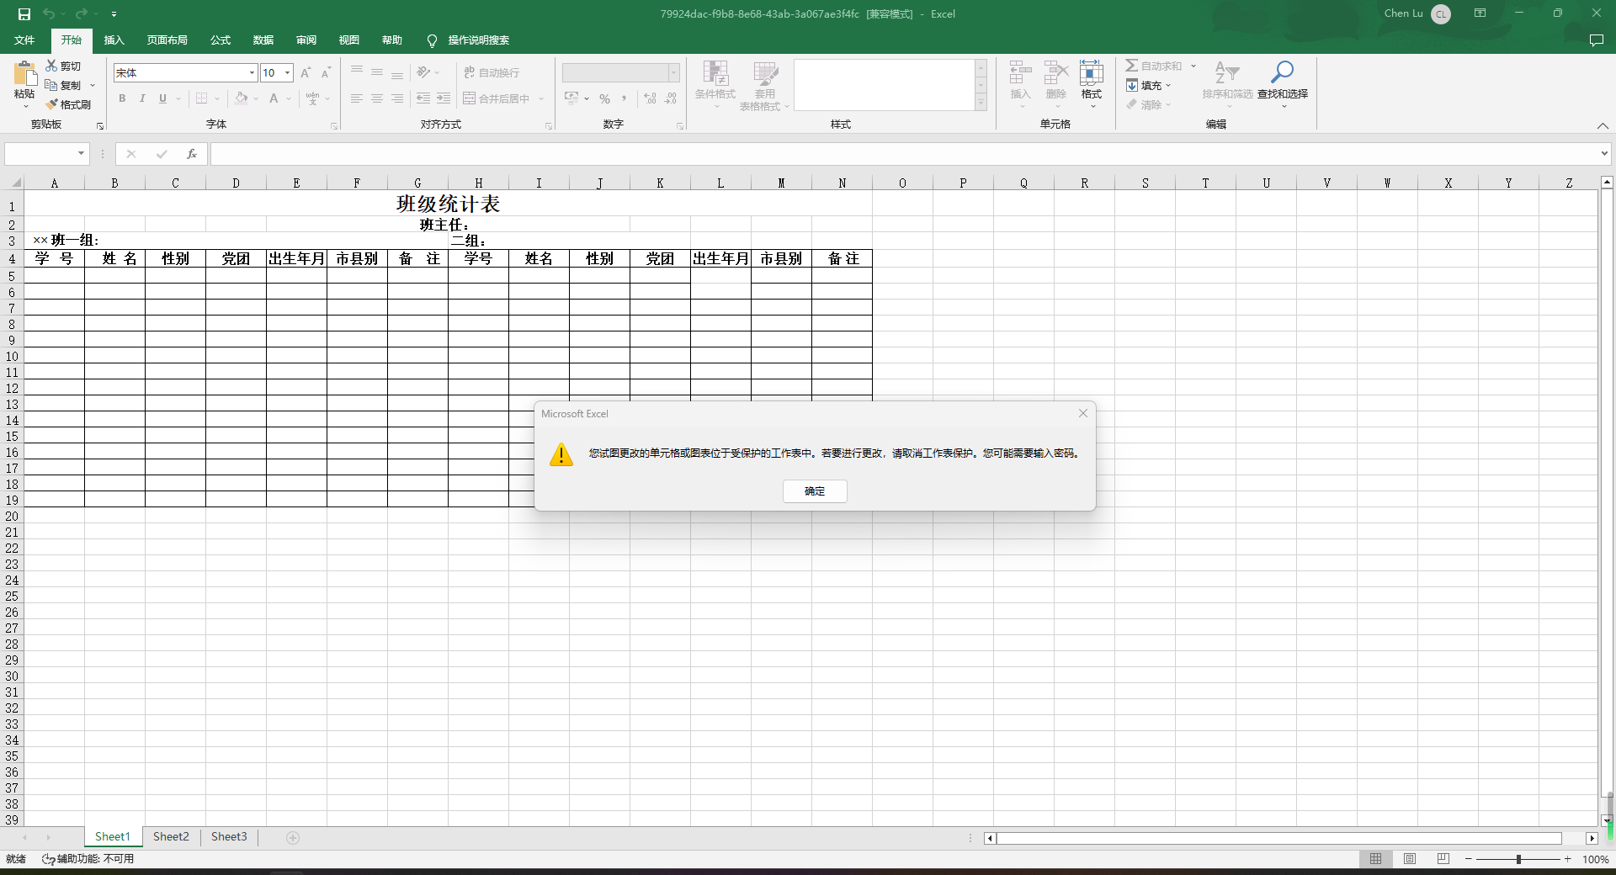Click the Paste clipboard icon
This screenshot has height=875, width=1616.
click(24, 74)
